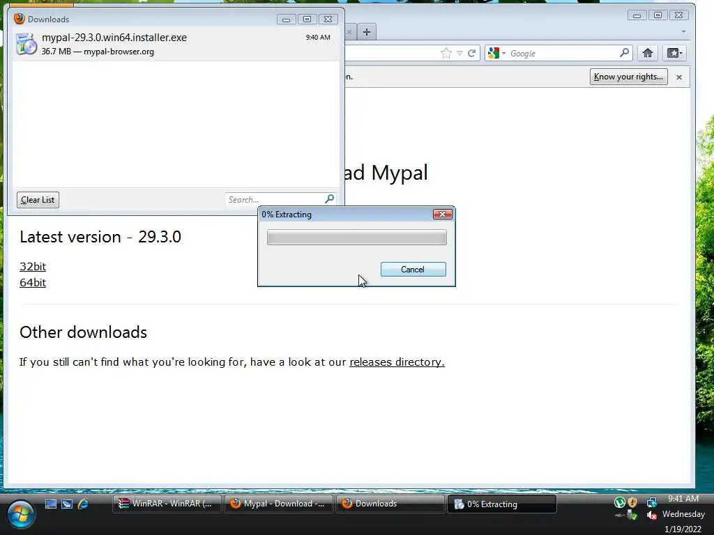Click the installer file icon in Downloads

click(x=26, y=44)
